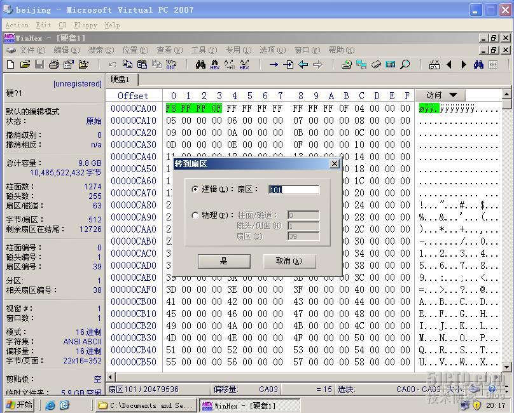Click the Go To Sector icon
Image resolution: width=514 pixels, height=413 pixels.
point(288,65)
